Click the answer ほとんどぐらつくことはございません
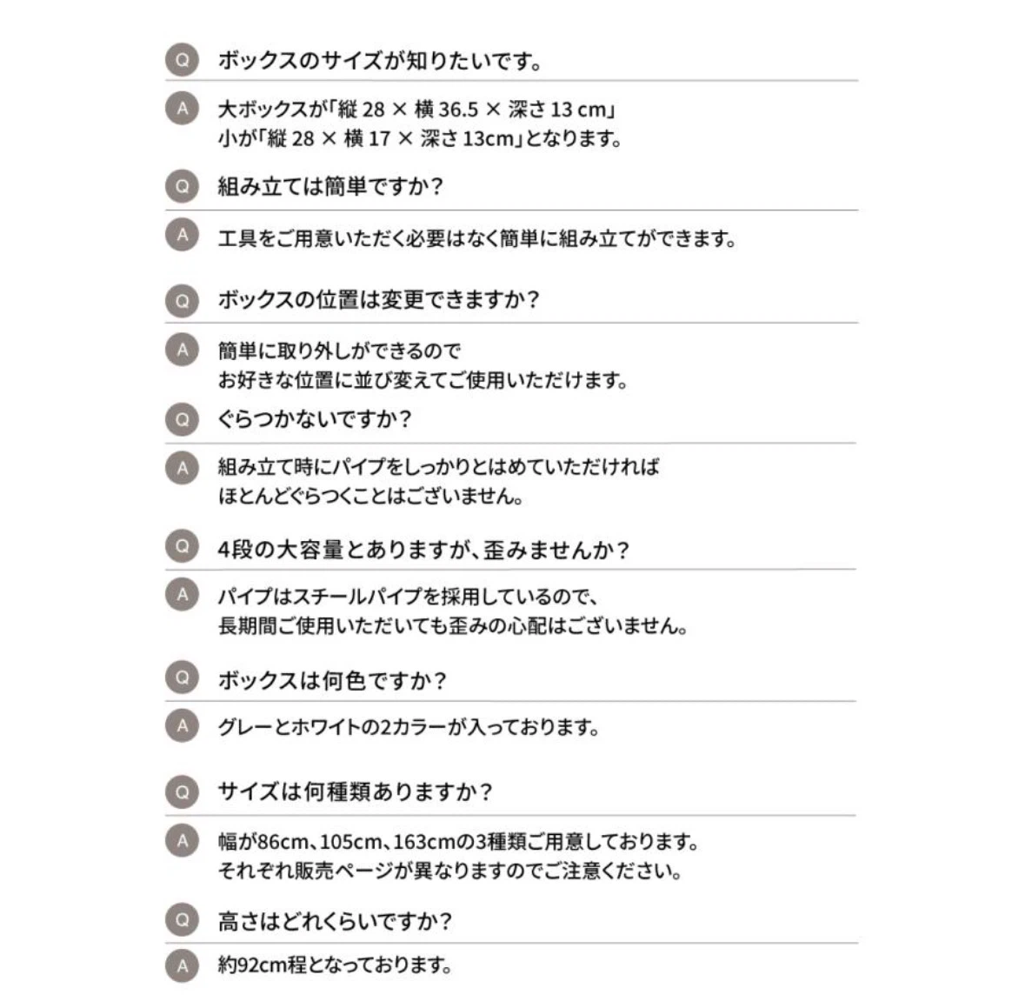Viewport: 1025px width, 1008px height. click(370, 496)
